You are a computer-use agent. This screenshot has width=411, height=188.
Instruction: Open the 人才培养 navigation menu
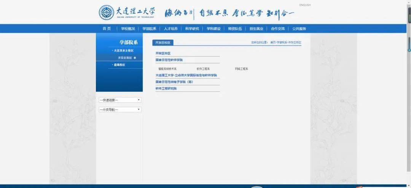pyautogui.click(x=170, y=29)
